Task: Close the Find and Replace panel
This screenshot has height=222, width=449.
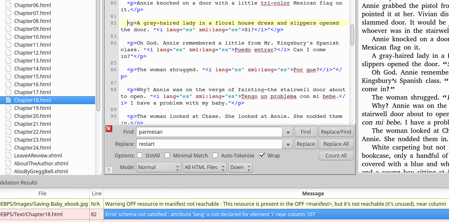Action: (109, 129)
